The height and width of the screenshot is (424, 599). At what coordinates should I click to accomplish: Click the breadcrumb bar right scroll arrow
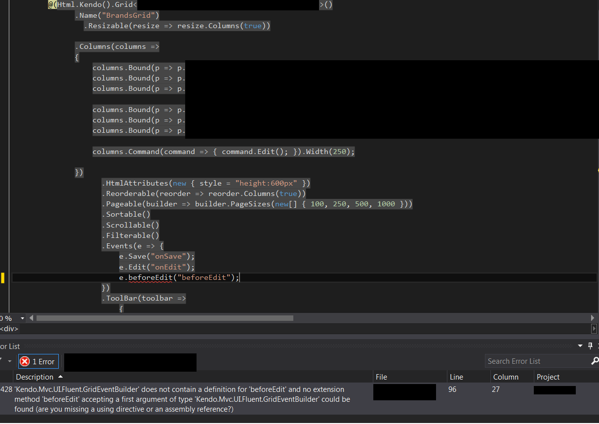(x=594, y=329)
